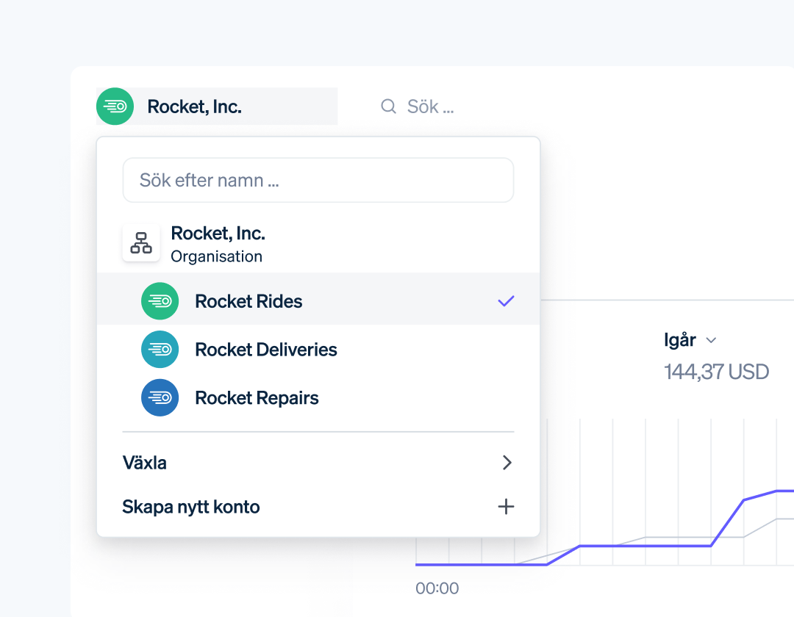
Task: Click the green Rocket, Inc. header logo
Action: click(115, 107)
